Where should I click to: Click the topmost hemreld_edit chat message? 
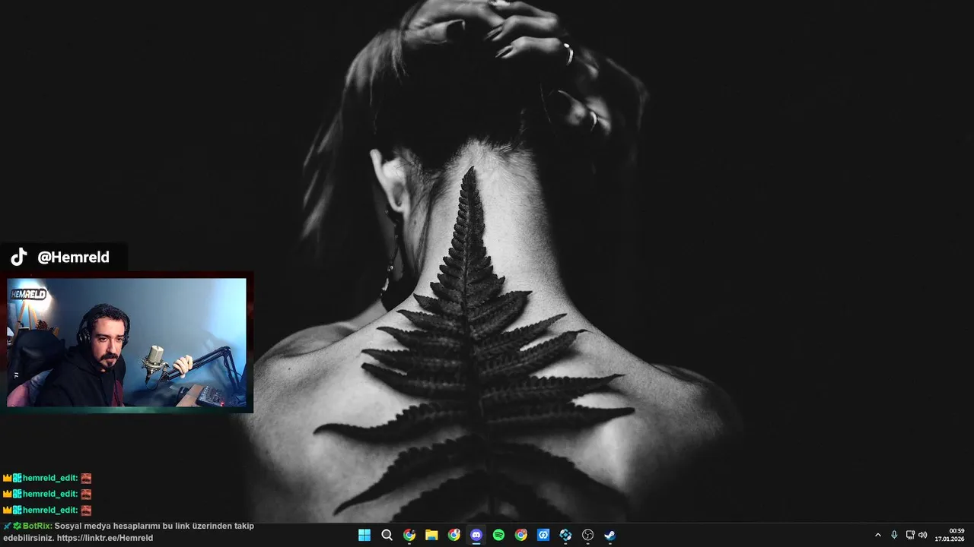pyautogui.click(x=47, y=478)
